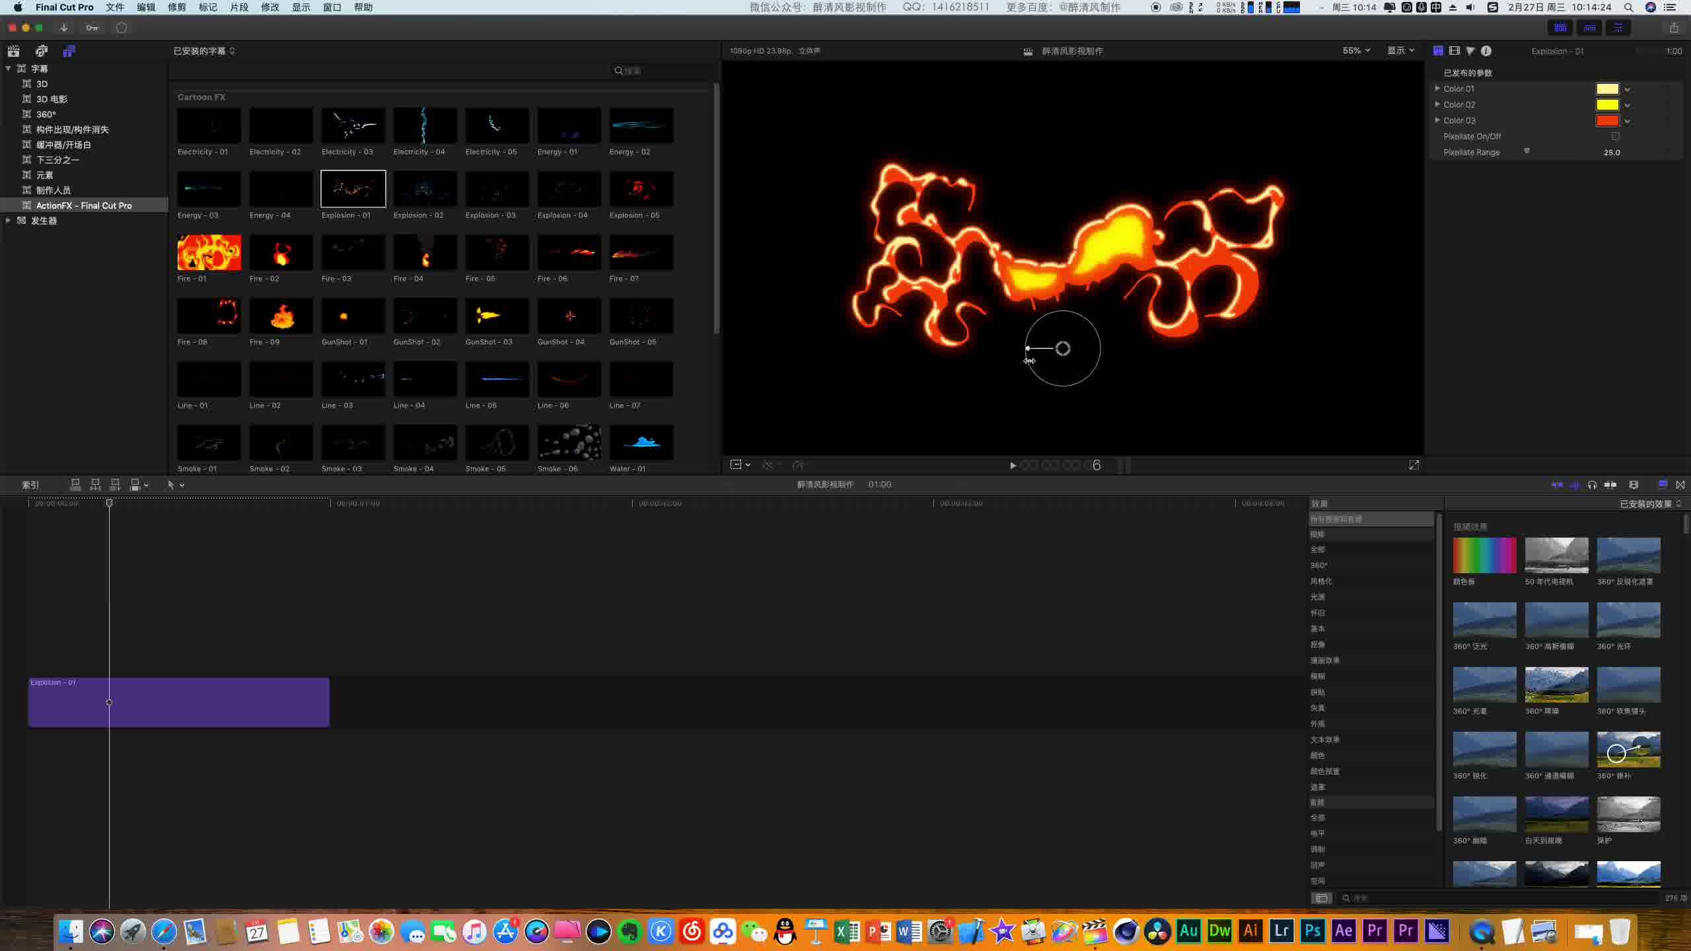Toggle the Pixellate On/Off checkbox
Image resolution: width=1691 pixels, height=951 pixels.
coord(1615,136)
